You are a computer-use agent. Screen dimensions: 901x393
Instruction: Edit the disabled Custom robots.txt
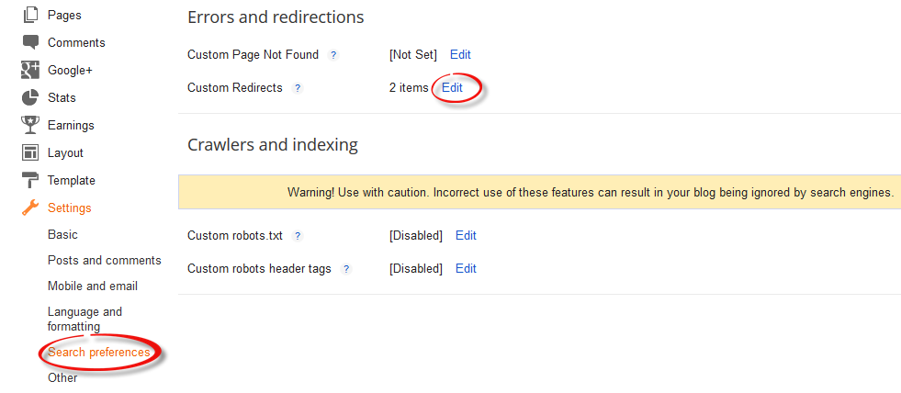(466, 236)
